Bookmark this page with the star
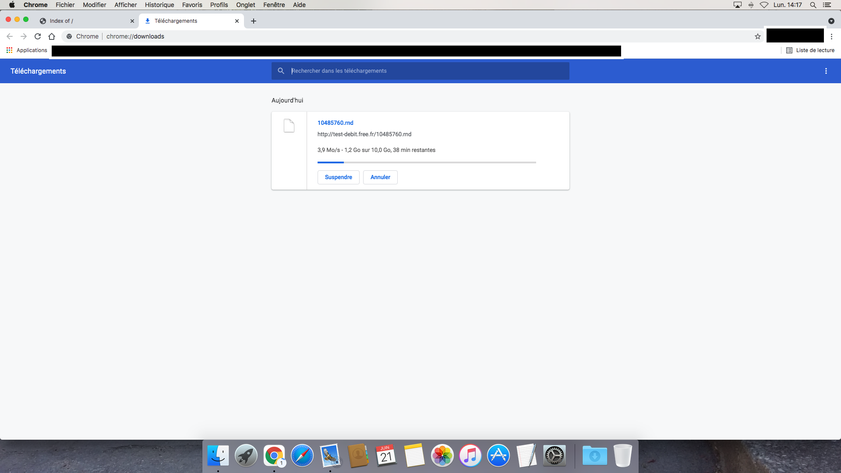Viewport: 841px width, 473px height. click(758, 36)
